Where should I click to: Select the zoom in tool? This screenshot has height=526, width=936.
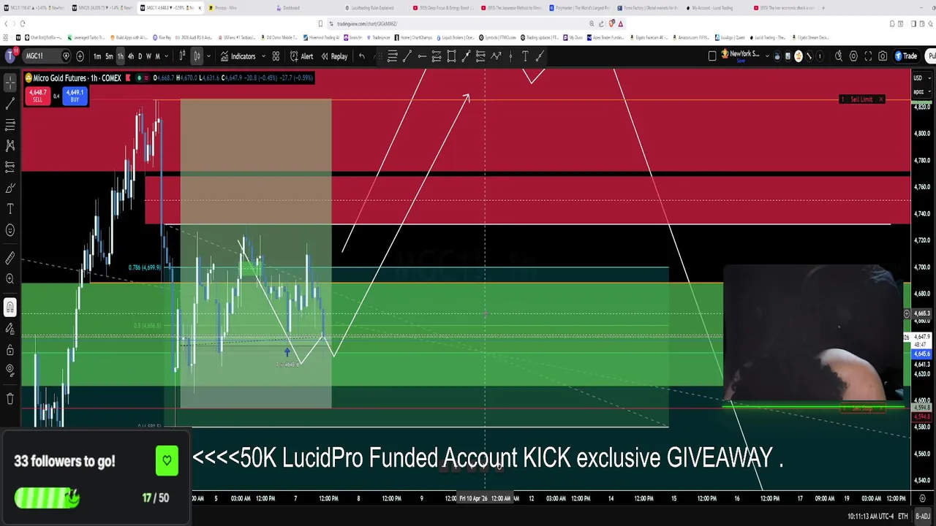pyautogui.click(x=10, y=279)
